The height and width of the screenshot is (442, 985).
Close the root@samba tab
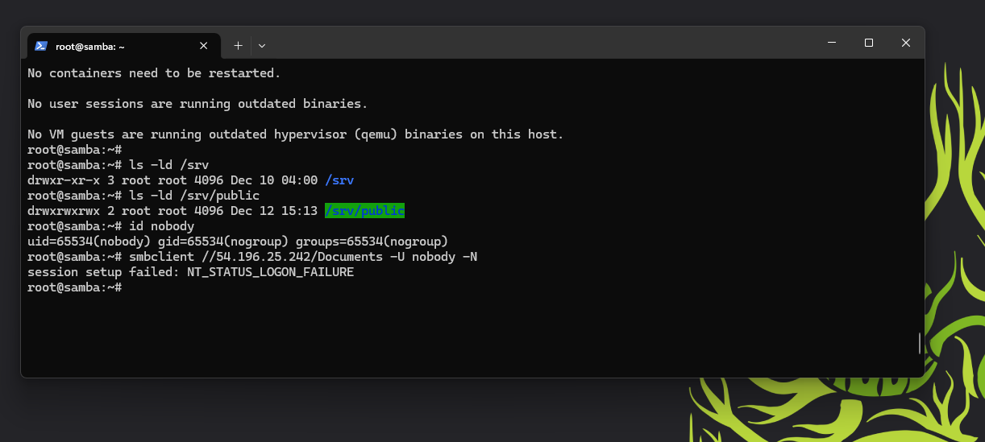(204, 46)
